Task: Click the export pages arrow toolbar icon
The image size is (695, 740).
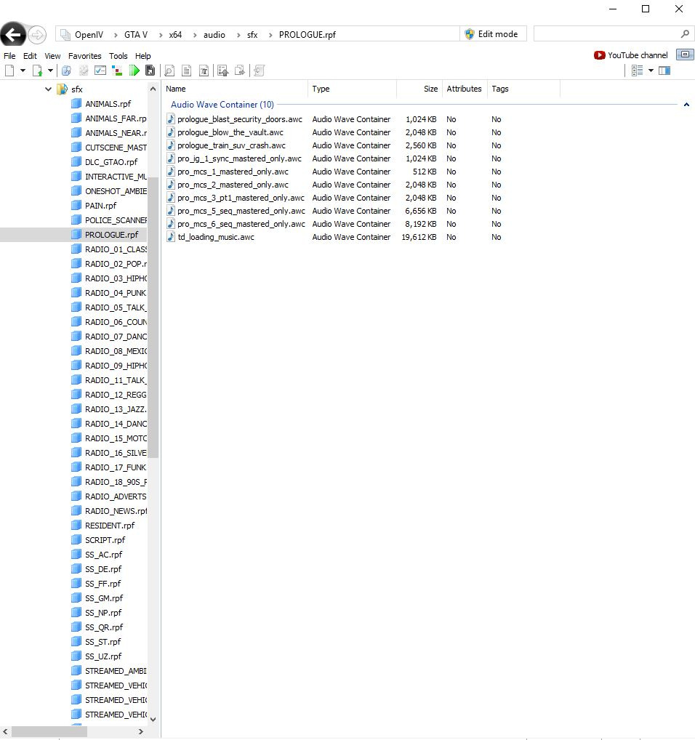Action: click(240, 71)
